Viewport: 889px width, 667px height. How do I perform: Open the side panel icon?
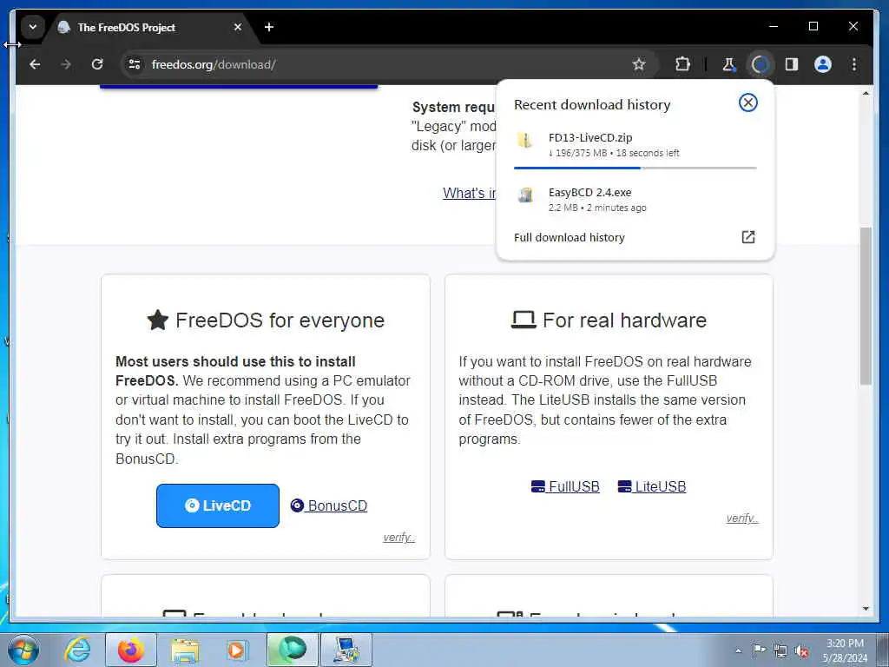[x=792, y=64]
